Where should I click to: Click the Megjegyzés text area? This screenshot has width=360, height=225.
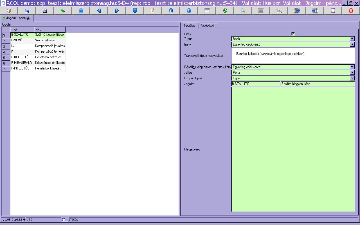tap(293, 149)
